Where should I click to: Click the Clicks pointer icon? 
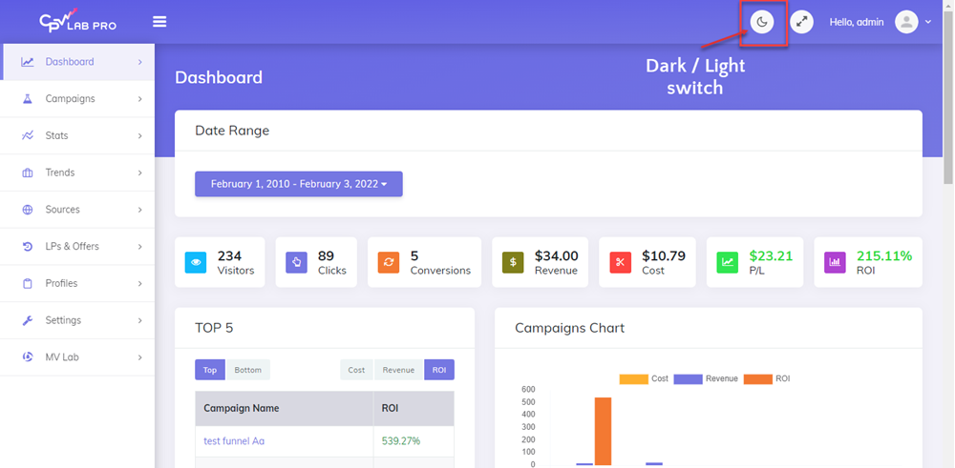(296, 262)
